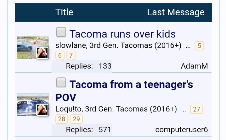Go to page 7 of first thread
226x140 pixels.
(x=71, y=55)
